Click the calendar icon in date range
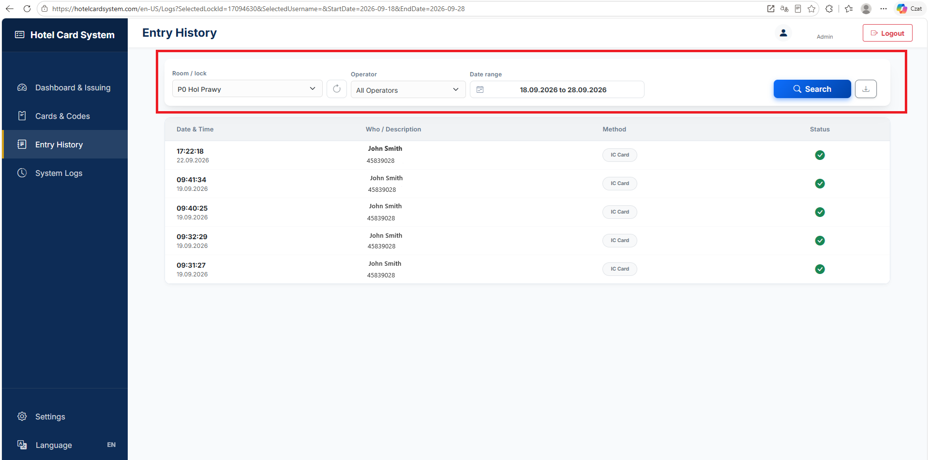The width and height of the screenshot is (929, 460). (x=480, y=90)
